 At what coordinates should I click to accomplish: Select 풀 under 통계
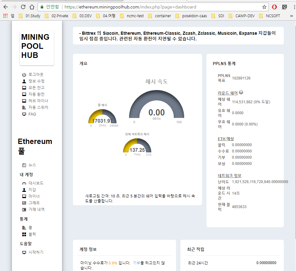pyautogui.click(x=24, y=227)
